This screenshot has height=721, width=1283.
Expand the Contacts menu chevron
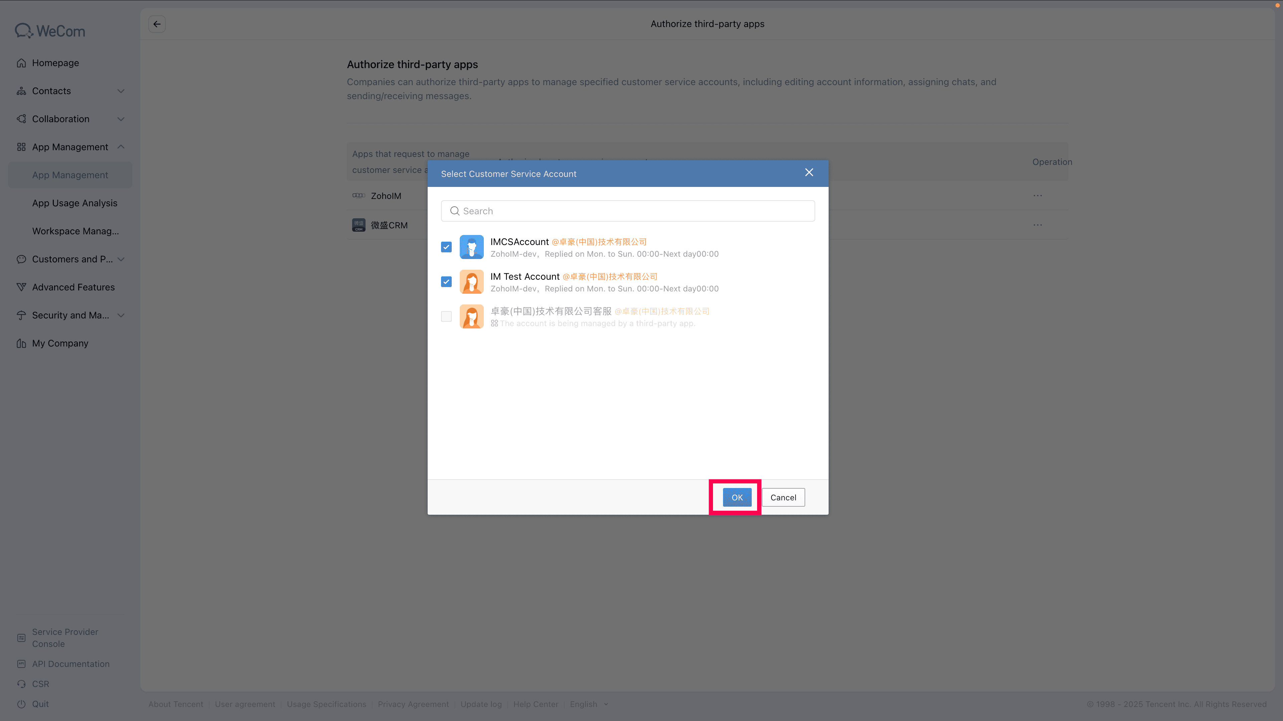pos(121,91)
